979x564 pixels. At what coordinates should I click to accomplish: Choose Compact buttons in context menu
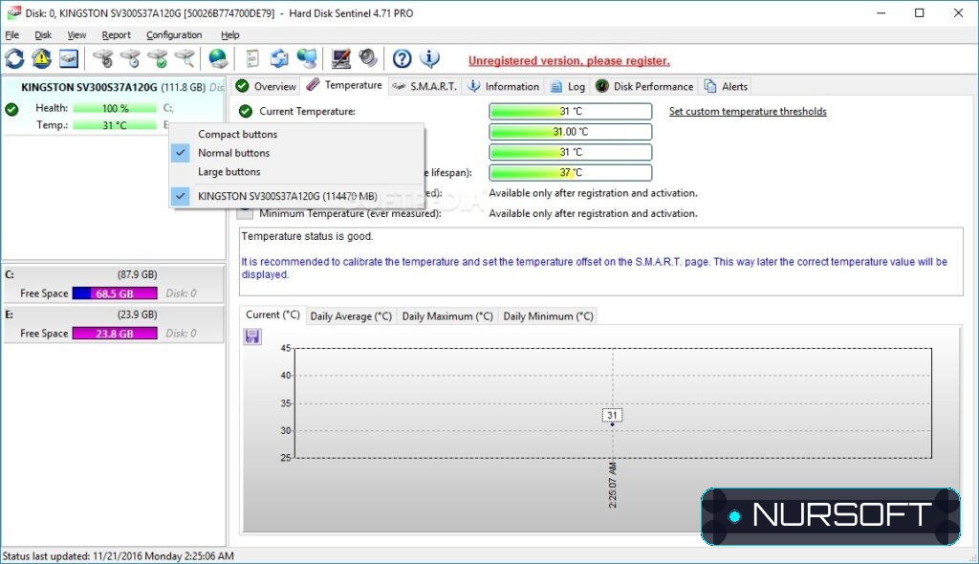pyautogui.click(x=297, y=134)
